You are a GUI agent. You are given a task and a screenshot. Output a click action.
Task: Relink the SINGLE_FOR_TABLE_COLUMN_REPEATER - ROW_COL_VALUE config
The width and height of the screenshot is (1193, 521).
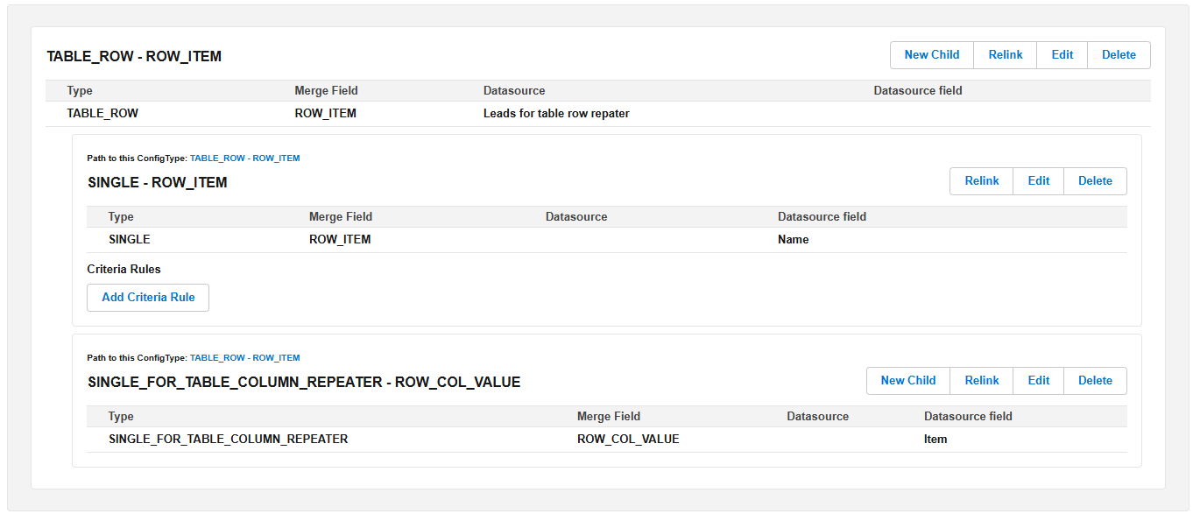pyautogui.click(x=981, y=381)
